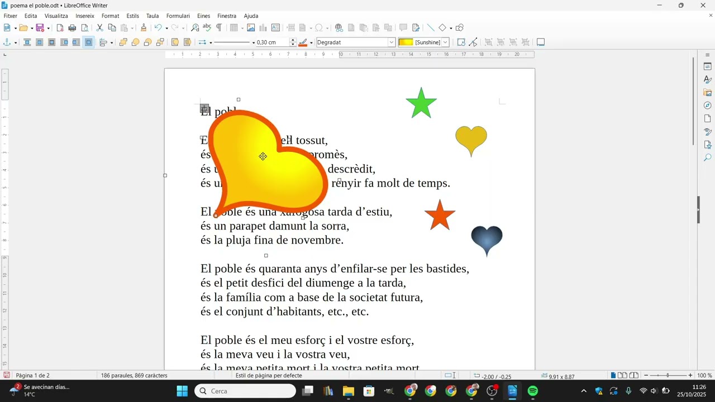
Task: Open the Eines menu
Action: point(204,16)
